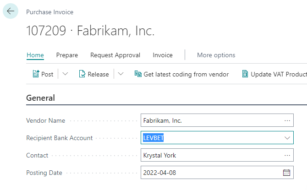The width and height of the screenshot is (307, 190).
Task: Switch to the Home tab
Action: [x=35, y=55]
